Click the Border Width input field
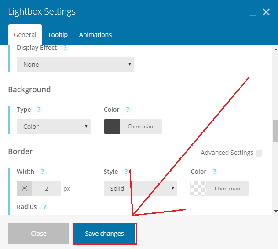The height and width of the screenshot is (249, 278). click(x=46, y=189)
